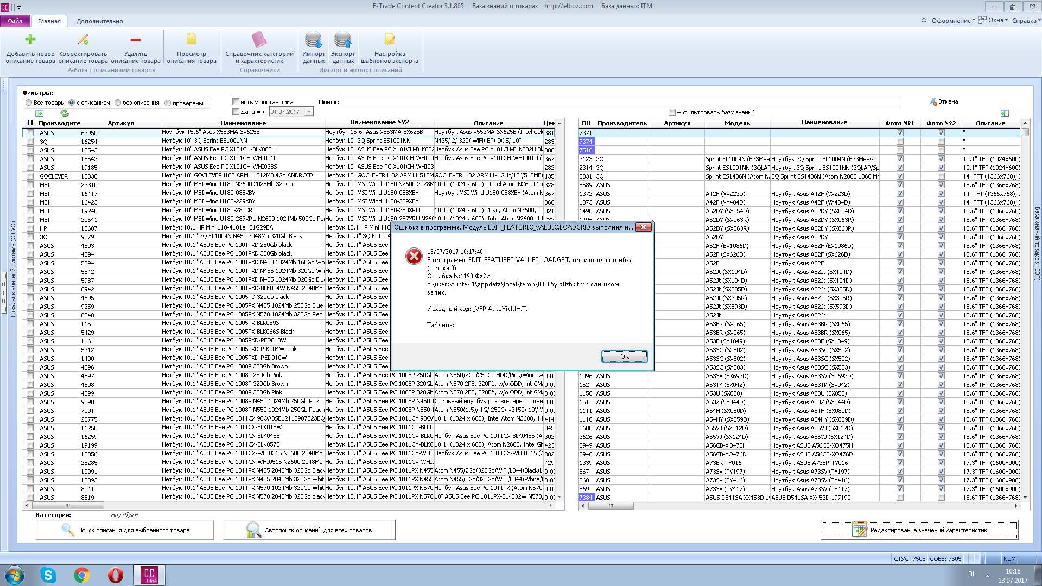Viewport: 1042px width, 586px height.
Task: Click the Модель column header in right table
Action: [x=737, y=123]
